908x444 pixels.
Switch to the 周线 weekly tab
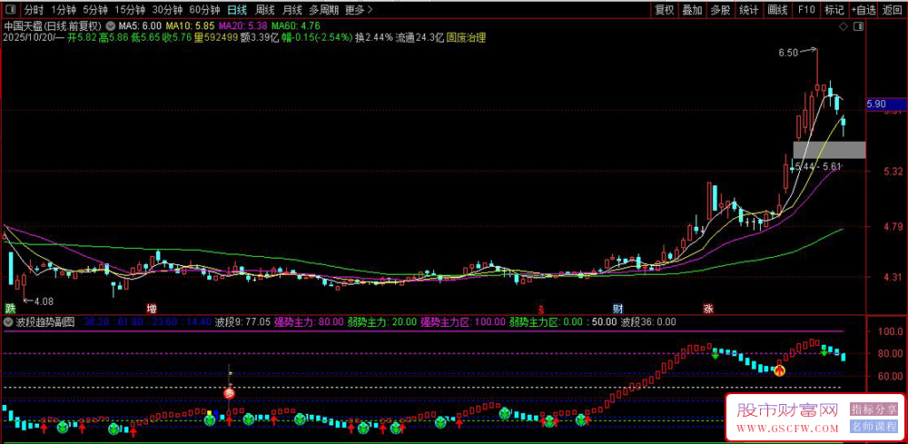(264, 10)
